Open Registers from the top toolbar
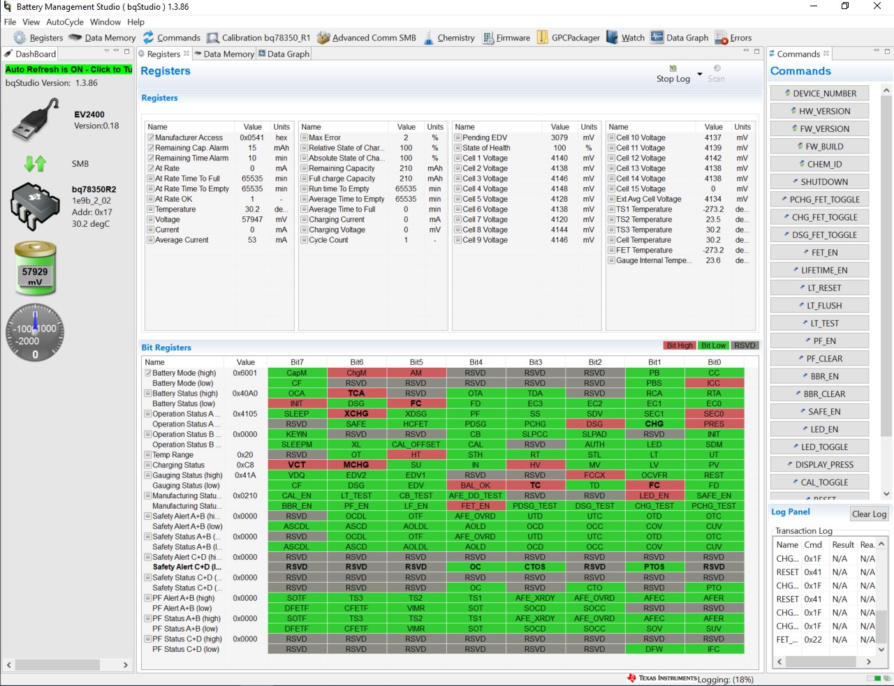 pyautogui.click(x=38, y=38)
